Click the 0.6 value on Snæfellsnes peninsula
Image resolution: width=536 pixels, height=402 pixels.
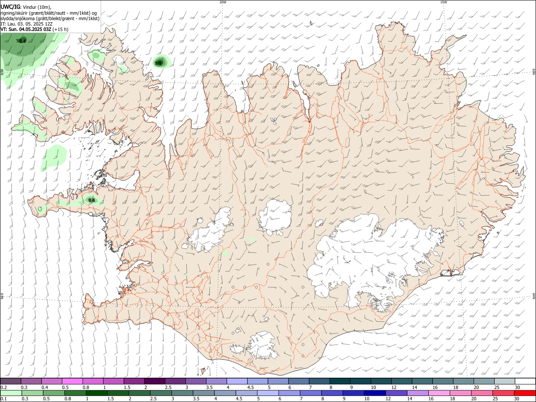click(x=92, y=200)
